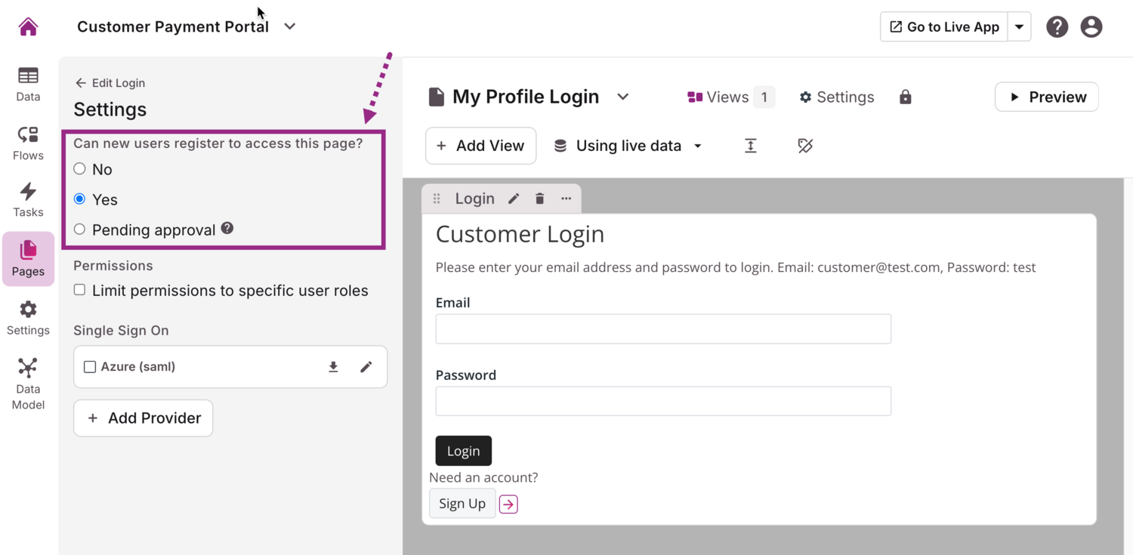Screen dimensions: 1133x555
Task: Open the help question mark icon
Action: pyautogui.click(x=1057, y=27)
